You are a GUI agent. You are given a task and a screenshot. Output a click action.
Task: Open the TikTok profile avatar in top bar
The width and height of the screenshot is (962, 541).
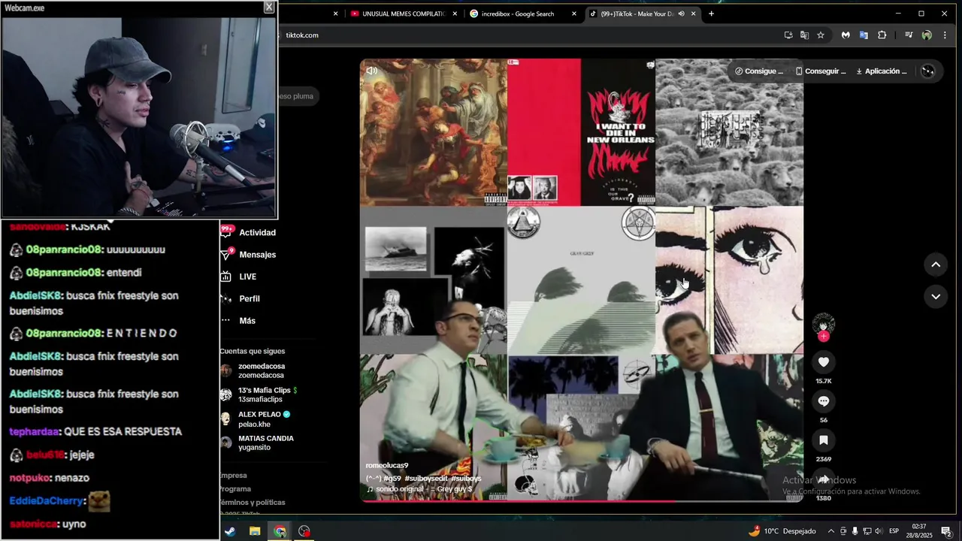pos(928,71)
